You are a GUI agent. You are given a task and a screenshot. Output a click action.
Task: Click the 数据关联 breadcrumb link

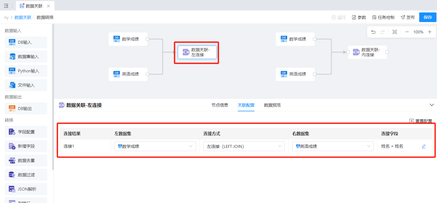click(x=23, y=17)
